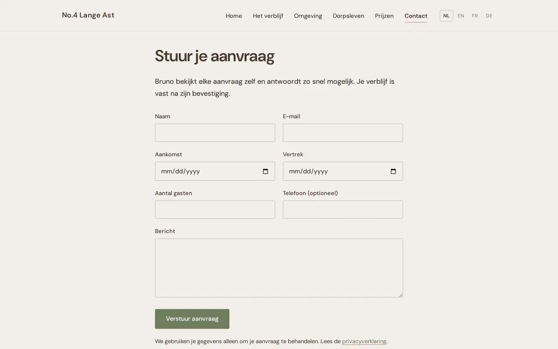This screenshot has height=349, width=558.
Task: Click the E-mail label
Action: click(x=291, y=116)
